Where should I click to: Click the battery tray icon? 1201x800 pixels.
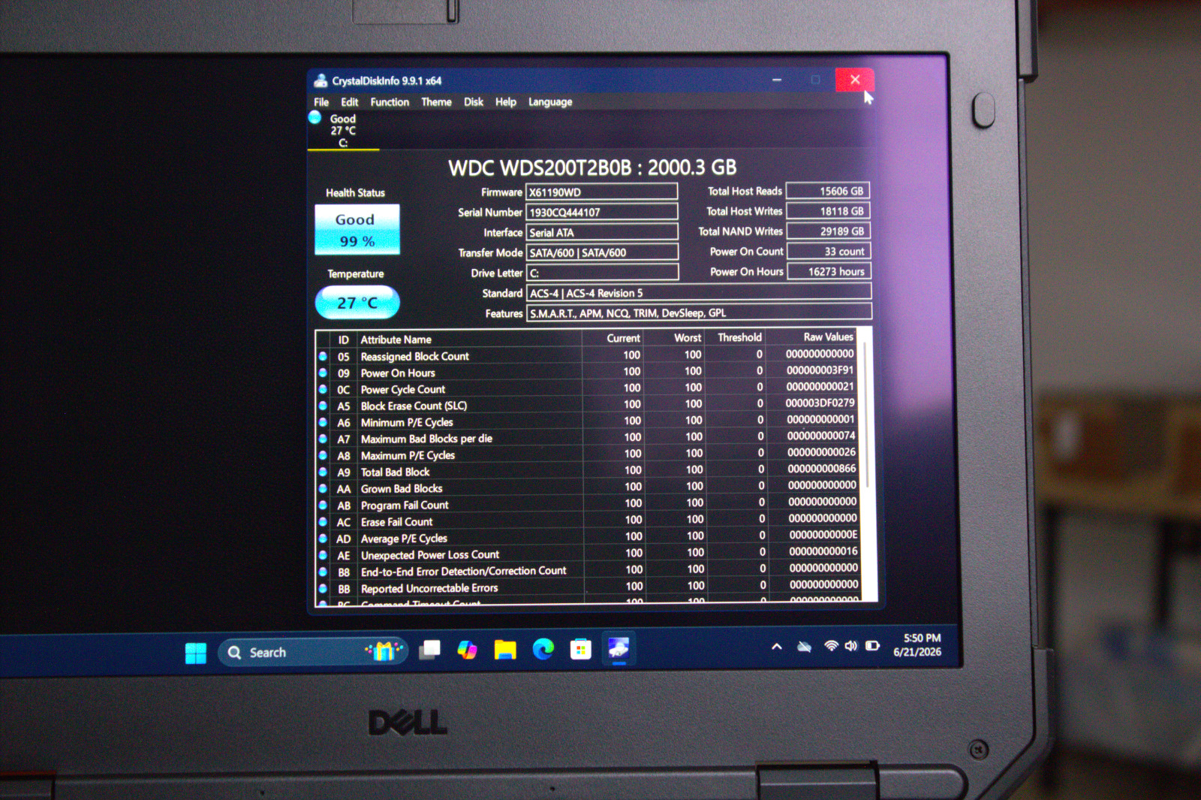(x=872, y=645)
